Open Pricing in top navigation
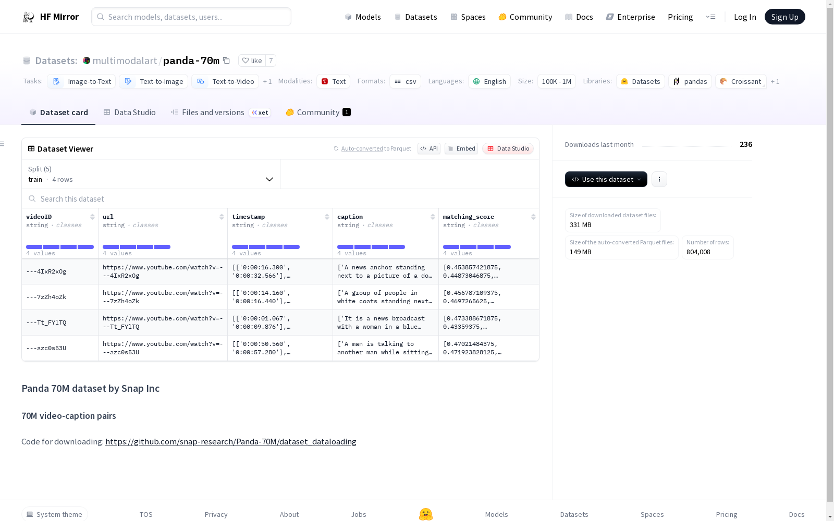Image resolution: width=834 pixels, height=521 pixels. click(x=680, y=17)
